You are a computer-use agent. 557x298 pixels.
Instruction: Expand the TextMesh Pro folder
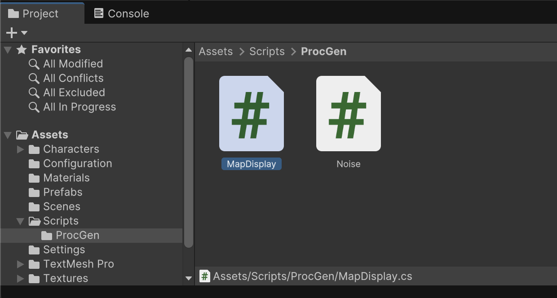coord(20,264)
